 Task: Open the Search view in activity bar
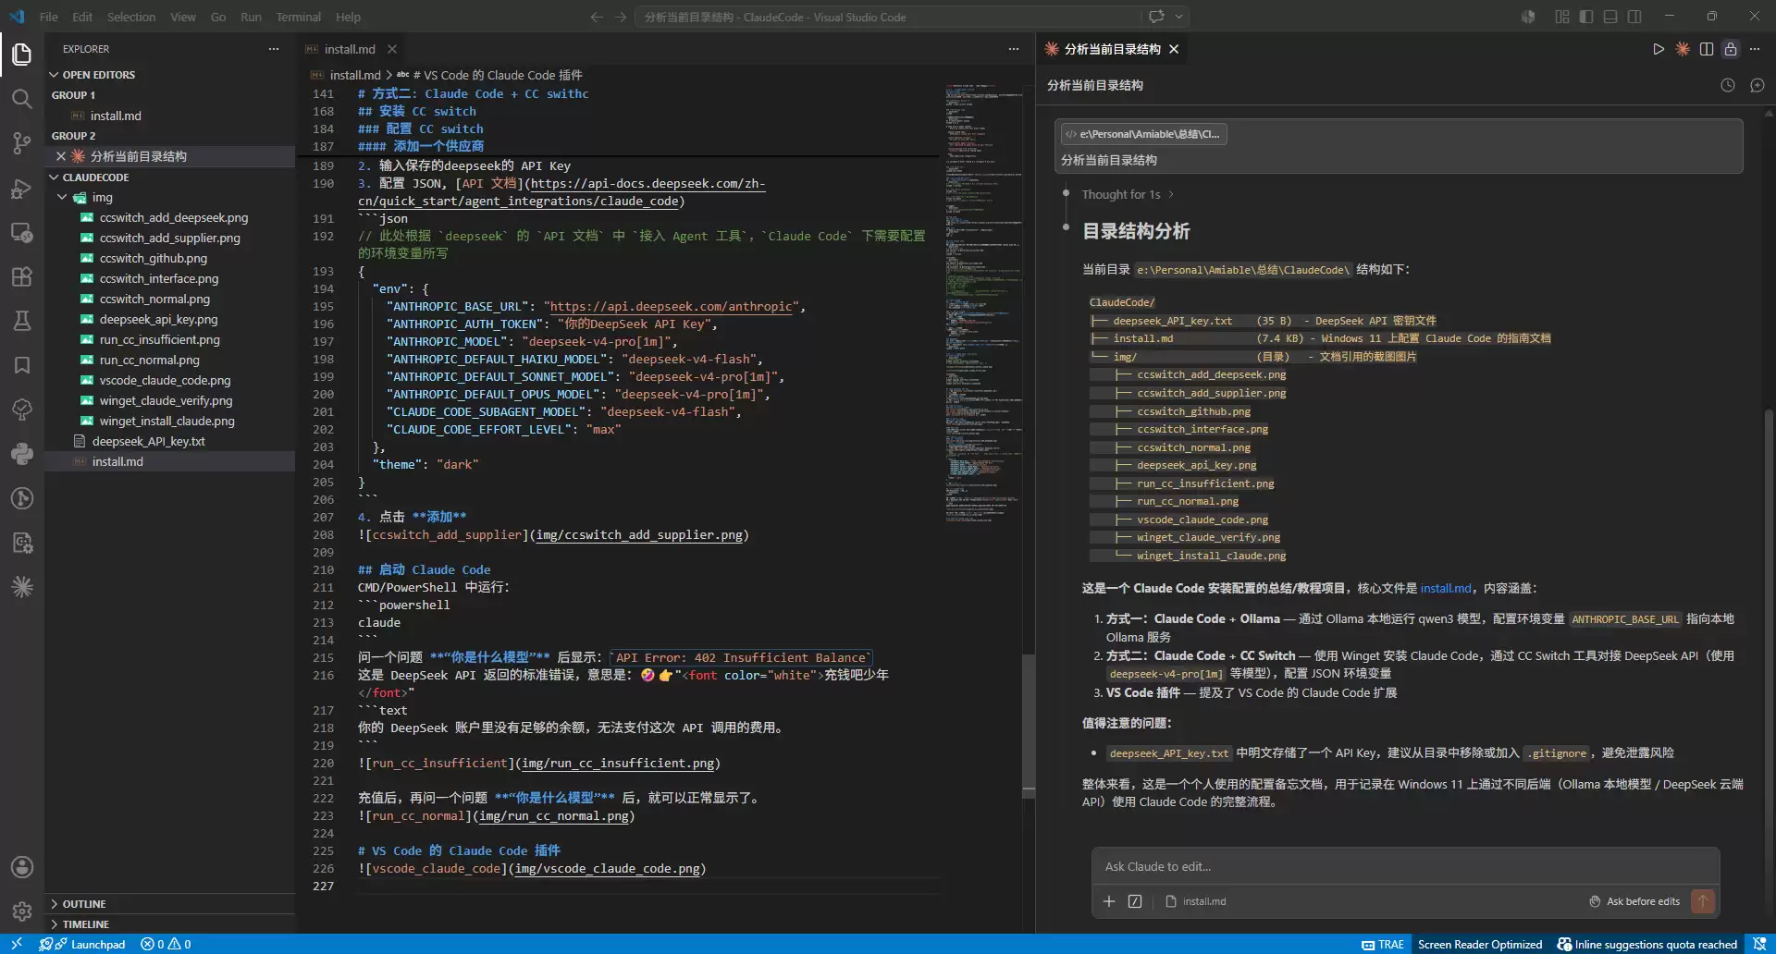pos(22,98)
